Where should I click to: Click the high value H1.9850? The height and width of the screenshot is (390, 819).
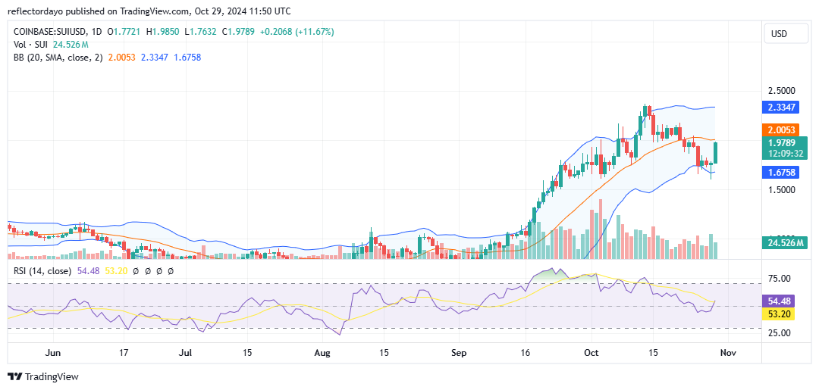pos(164,32)
